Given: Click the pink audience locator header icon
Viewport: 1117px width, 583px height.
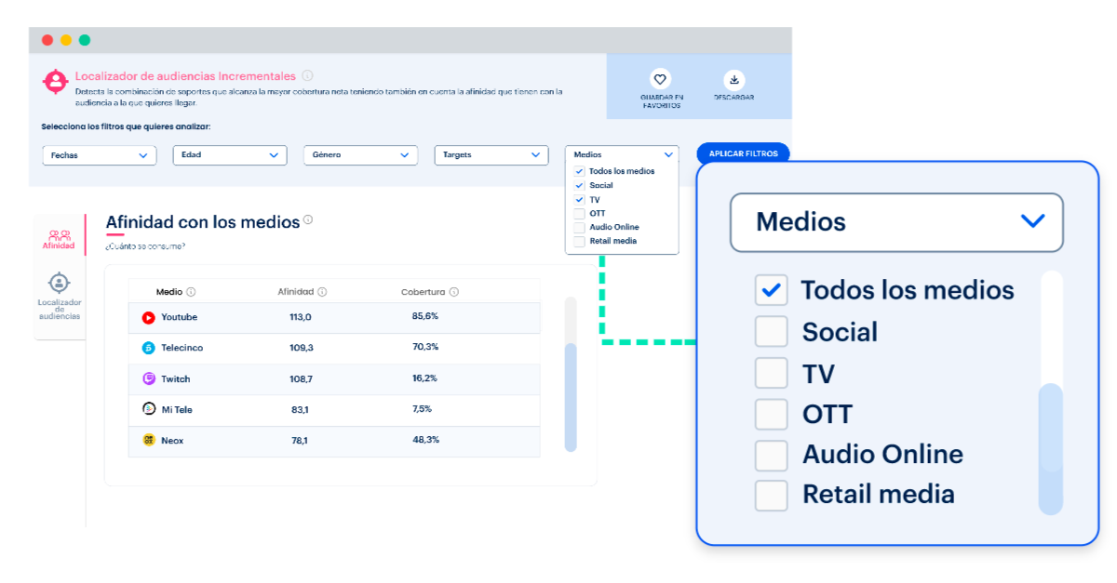Looking at the screenshot, I should point(56,81).
